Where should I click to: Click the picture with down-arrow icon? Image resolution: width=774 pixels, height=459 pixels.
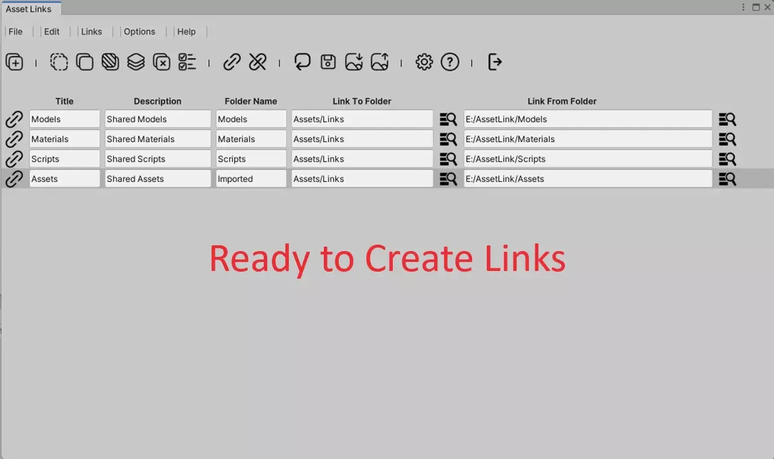pos(354,62)
